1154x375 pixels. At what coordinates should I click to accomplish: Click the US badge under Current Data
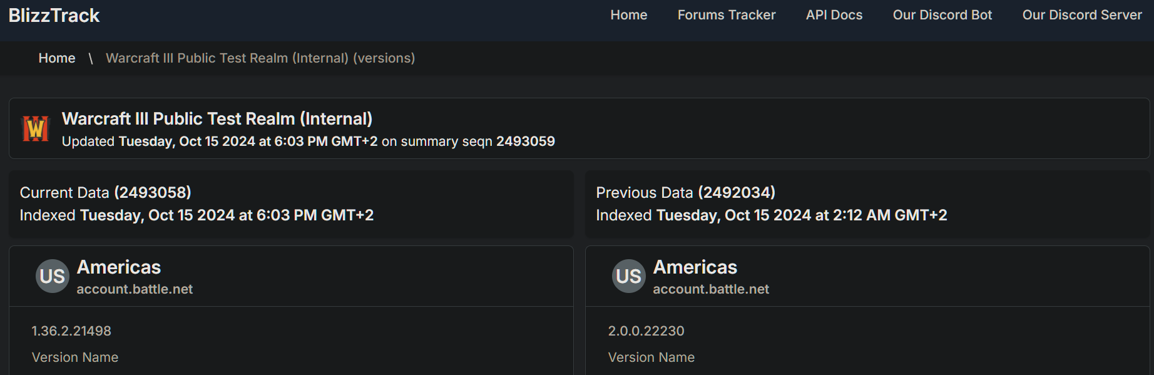(x=53, y=276)
